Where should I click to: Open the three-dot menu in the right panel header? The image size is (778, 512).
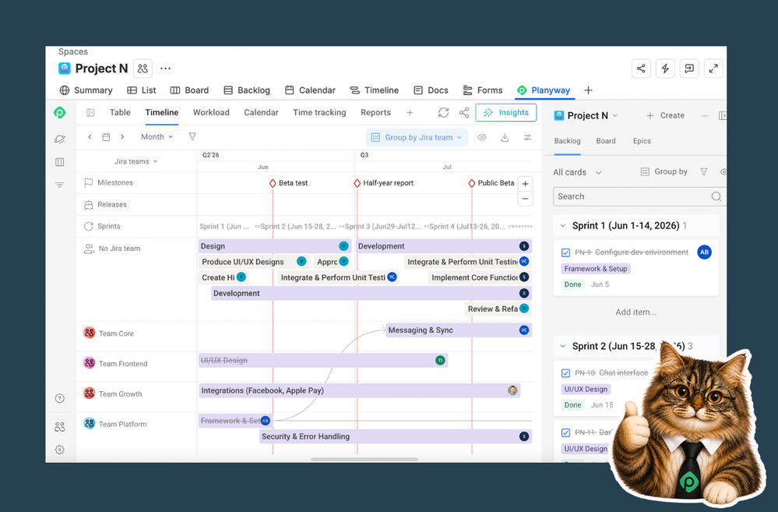(704, 115)
